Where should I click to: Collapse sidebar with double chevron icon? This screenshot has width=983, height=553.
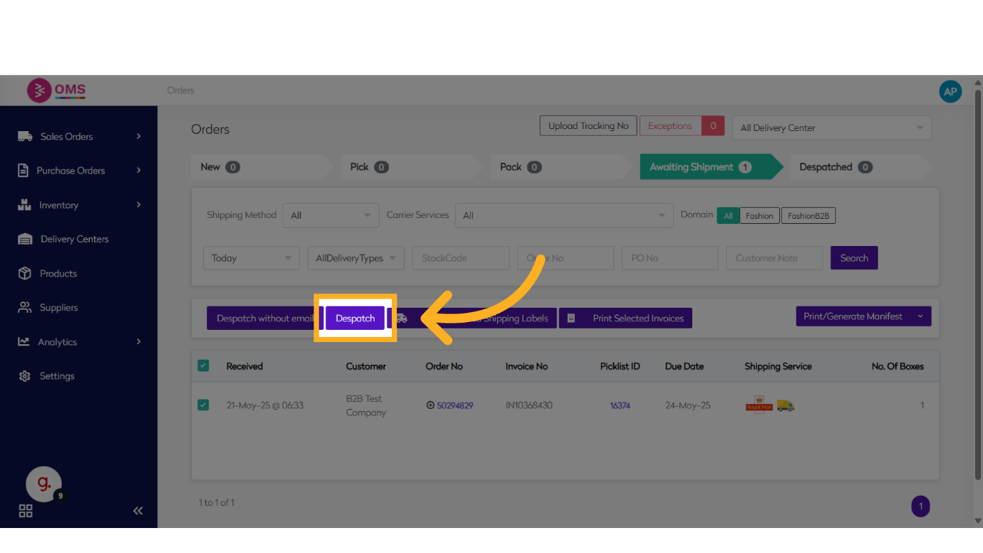click(x=138, y=511)
